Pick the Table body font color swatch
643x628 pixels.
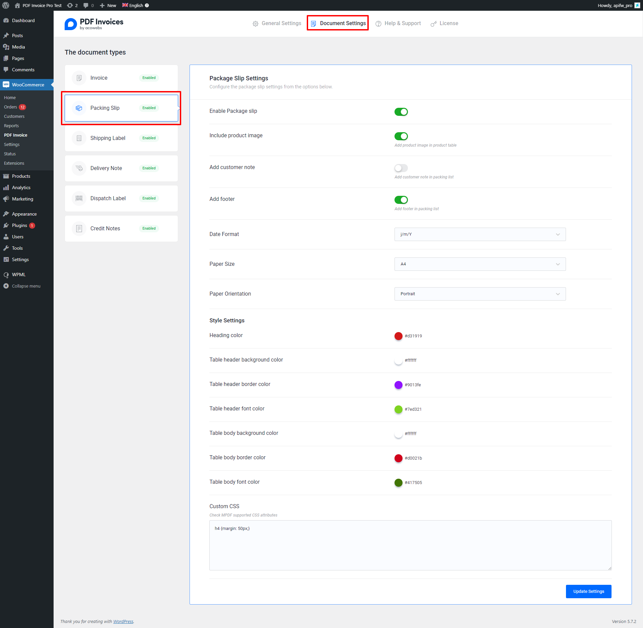tap(398, 483)
